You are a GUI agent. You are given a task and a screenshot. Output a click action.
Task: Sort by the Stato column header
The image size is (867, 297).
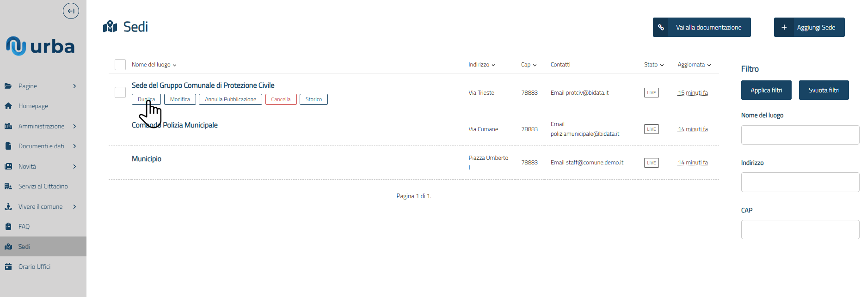pos(653,65)
